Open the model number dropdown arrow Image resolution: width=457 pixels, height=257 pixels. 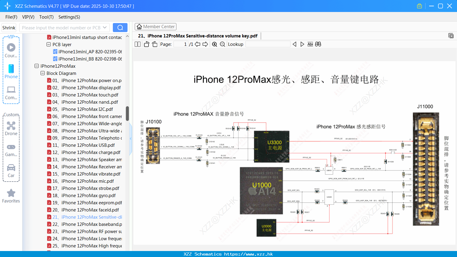click(105, 28)
